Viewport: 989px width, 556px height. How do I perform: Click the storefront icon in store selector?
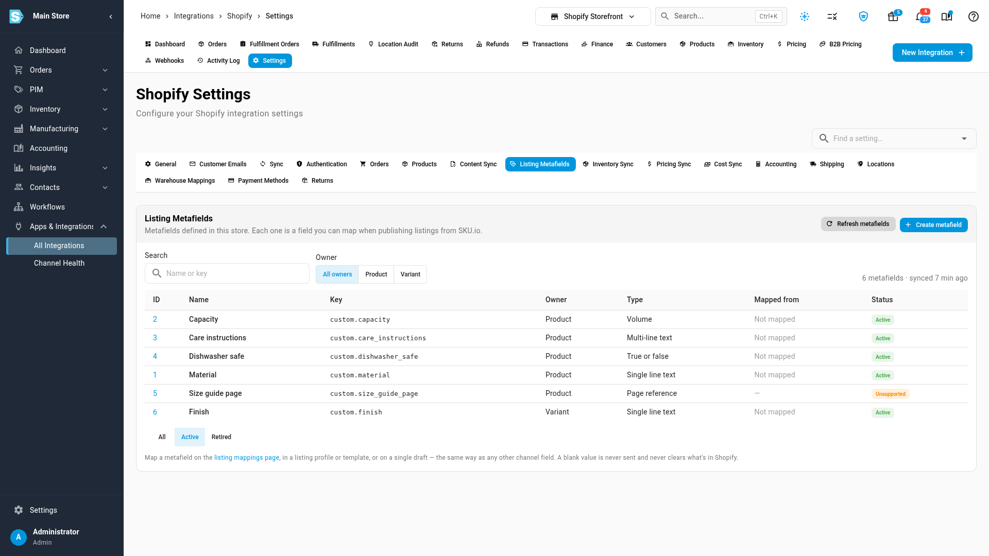[x=554, y=16]
